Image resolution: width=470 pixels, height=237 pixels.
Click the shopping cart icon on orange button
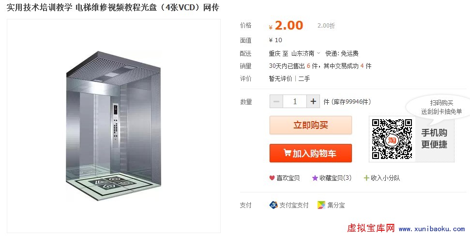pos(287,153)
